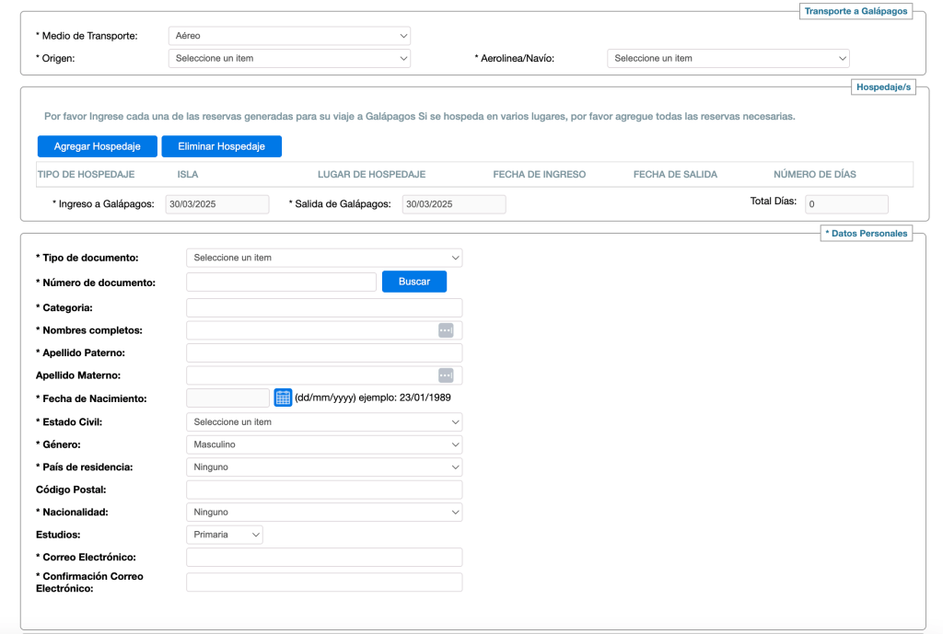Expand the Origen dropdown

[289, 58]
